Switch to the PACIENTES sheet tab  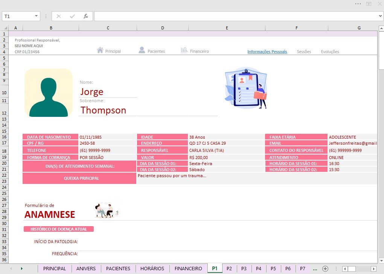(118, 269)
